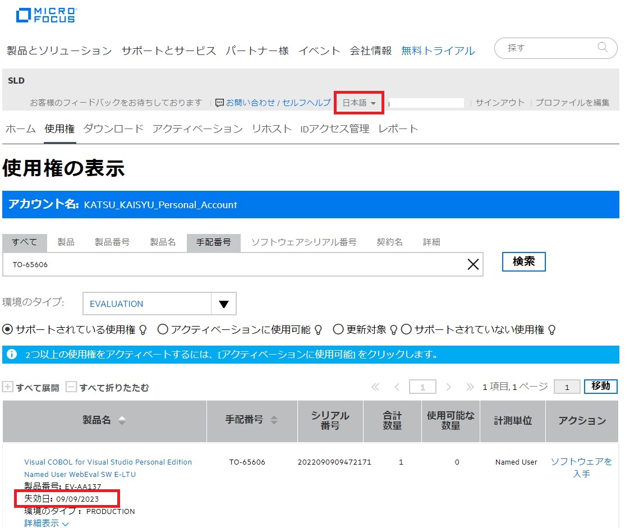
Task: Switch to the アクティベーション tab
Action: 197,129
